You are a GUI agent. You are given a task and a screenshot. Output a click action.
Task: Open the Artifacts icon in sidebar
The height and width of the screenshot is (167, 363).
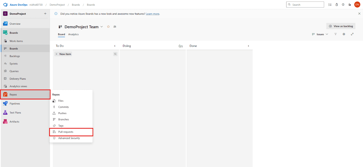(x=5, y=122)
